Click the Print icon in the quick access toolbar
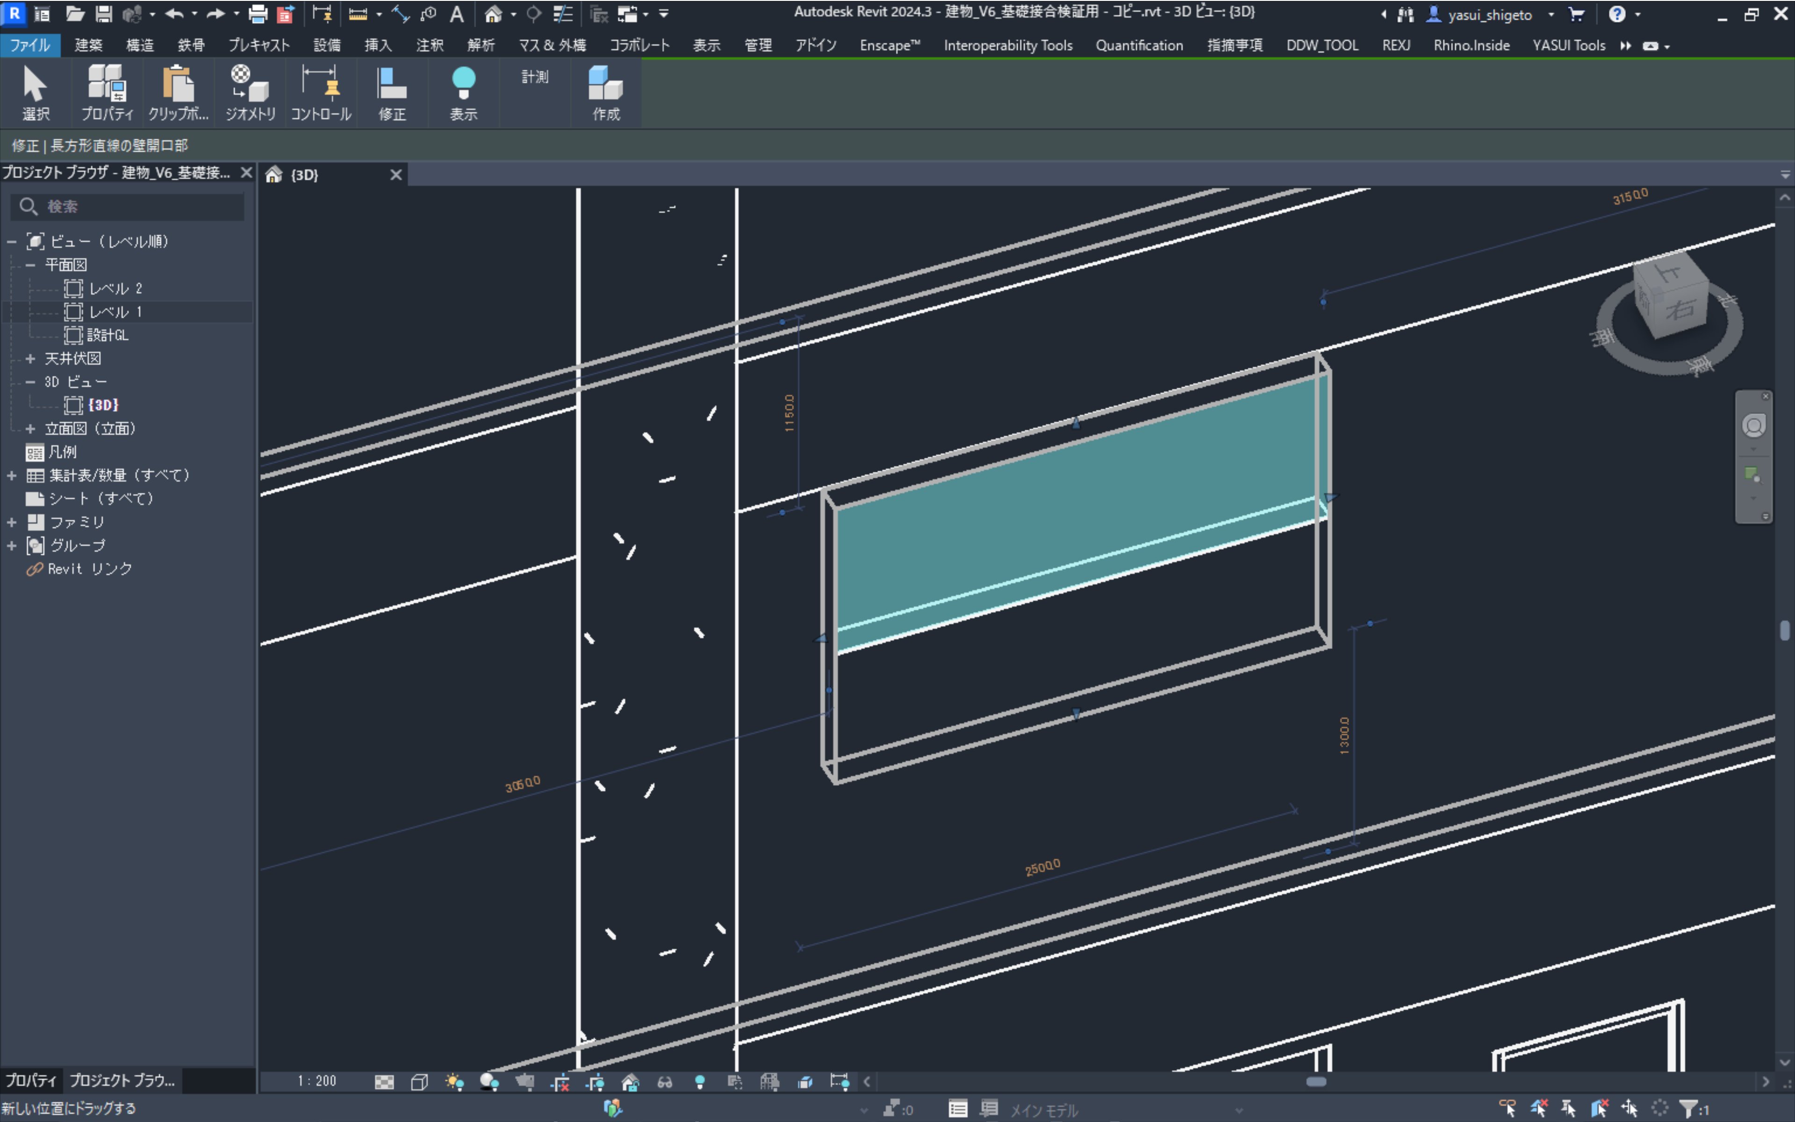 coord(258,14)
